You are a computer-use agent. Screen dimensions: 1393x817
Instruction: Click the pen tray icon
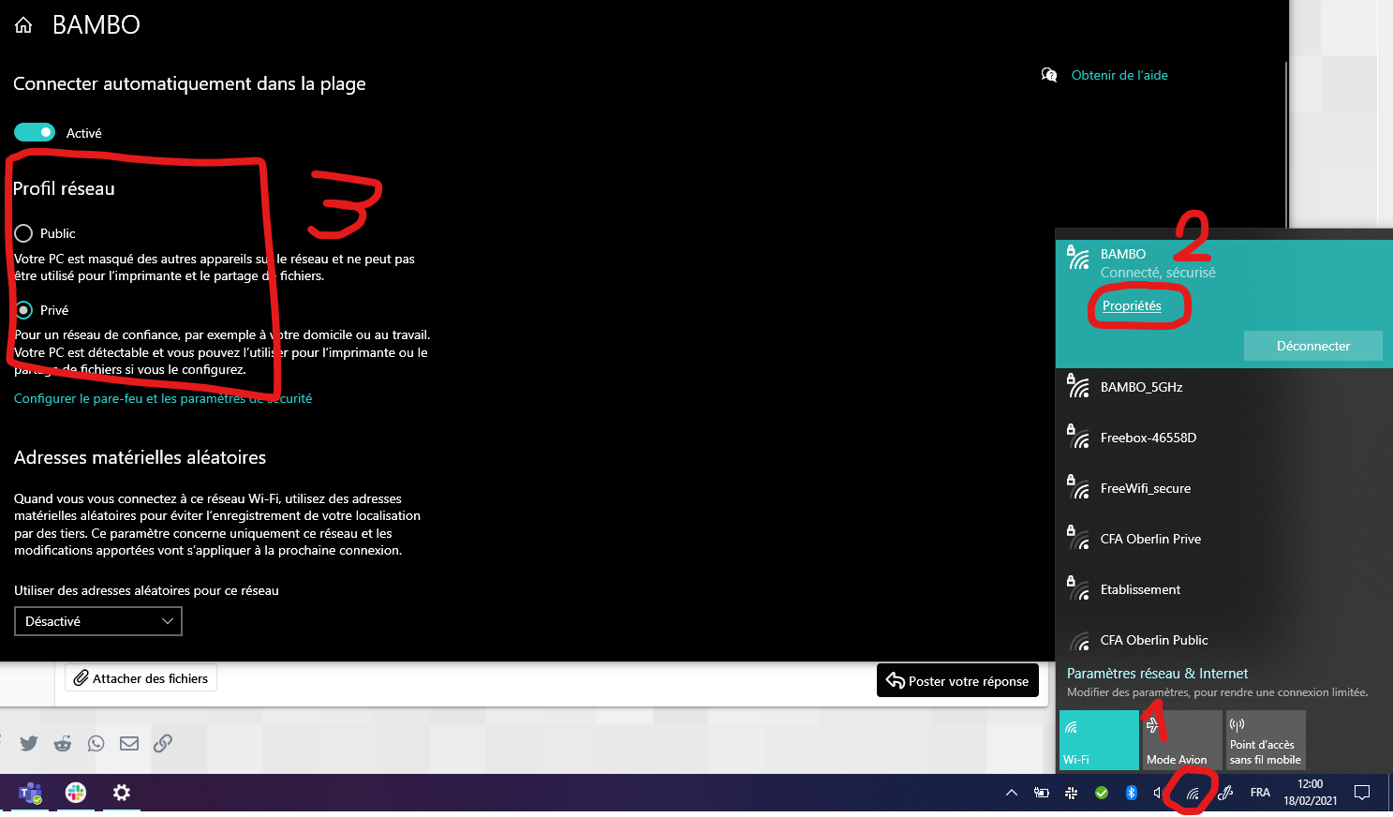(x=1225, y=793)
